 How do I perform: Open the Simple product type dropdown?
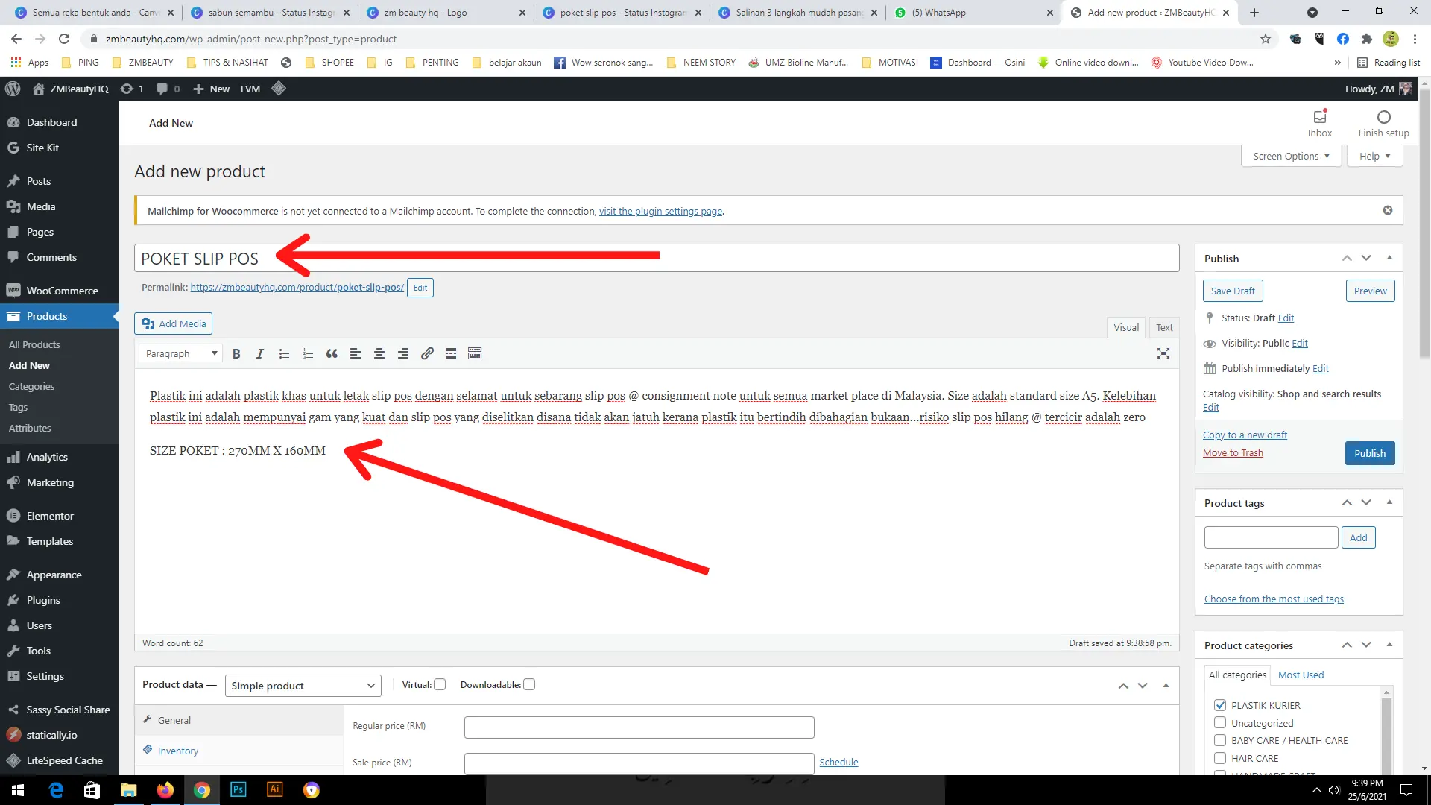click(x=303, y=686)
